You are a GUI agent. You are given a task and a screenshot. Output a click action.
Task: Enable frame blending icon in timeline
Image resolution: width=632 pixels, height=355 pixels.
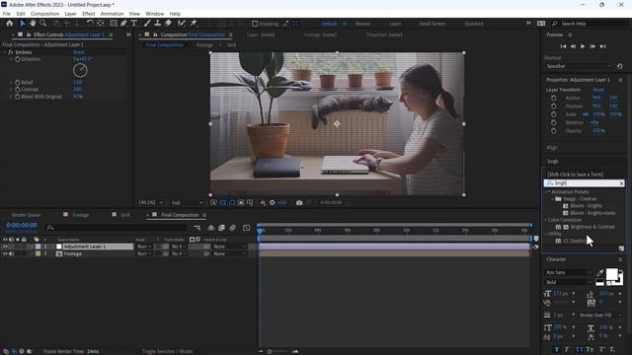pyautogui.click(x=221, y=228)
